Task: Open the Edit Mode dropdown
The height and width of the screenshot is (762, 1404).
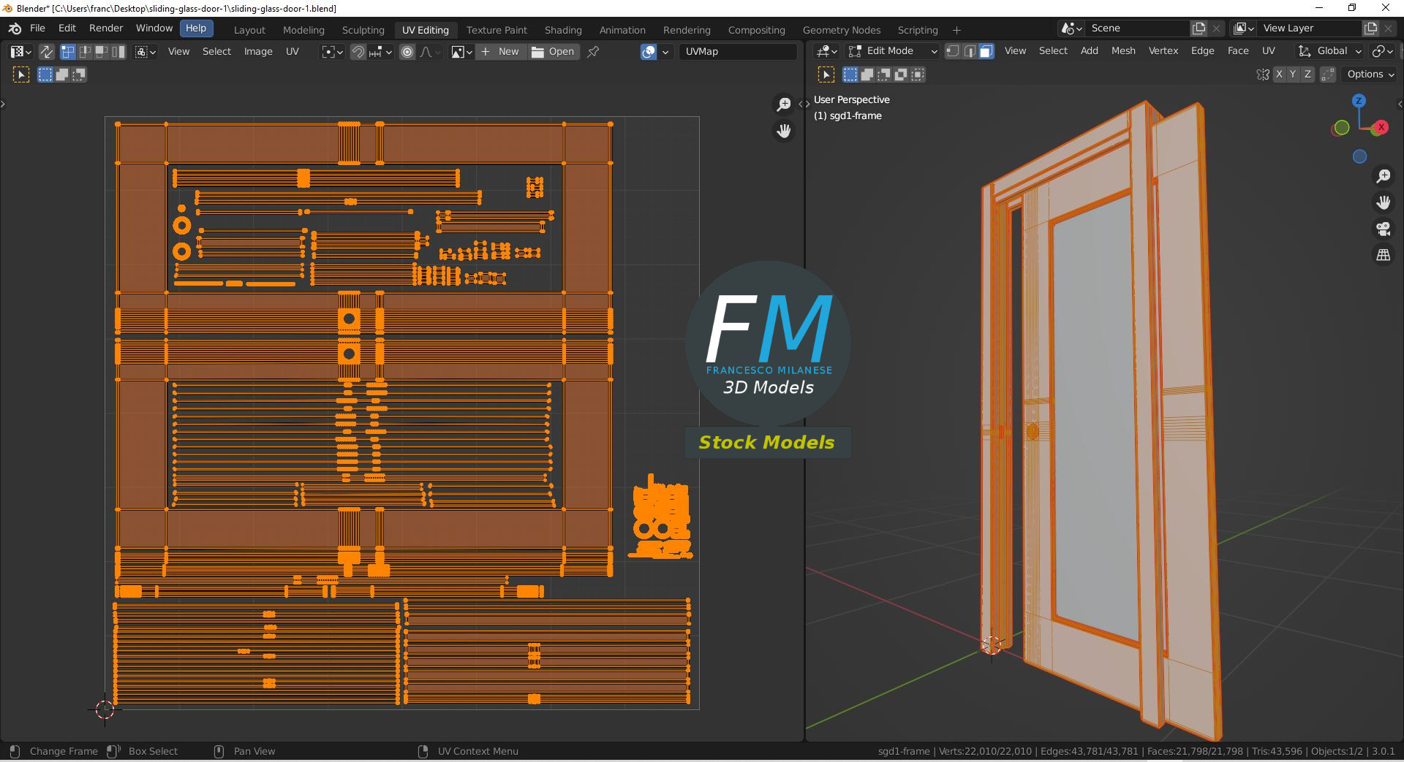Action: [892, 51]
